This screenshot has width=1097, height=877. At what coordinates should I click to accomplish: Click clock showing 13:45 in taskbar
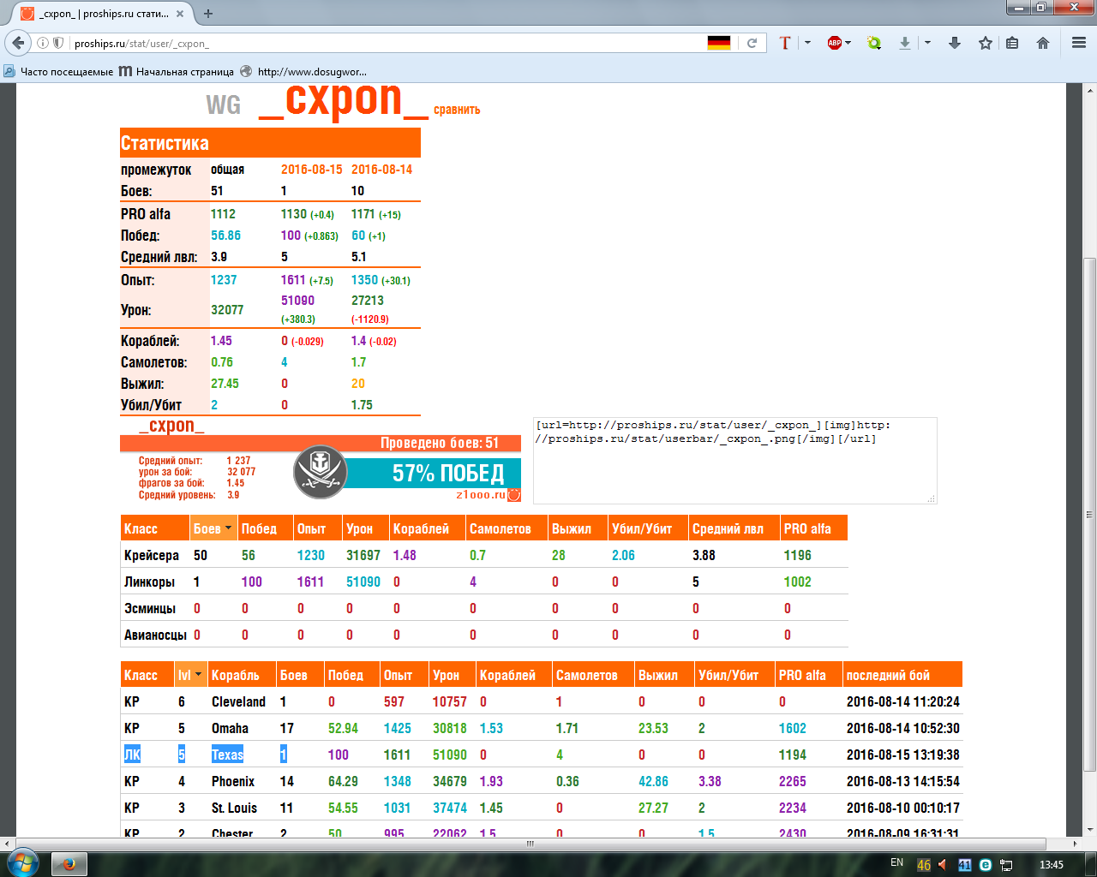click(x=1052, y=864)
